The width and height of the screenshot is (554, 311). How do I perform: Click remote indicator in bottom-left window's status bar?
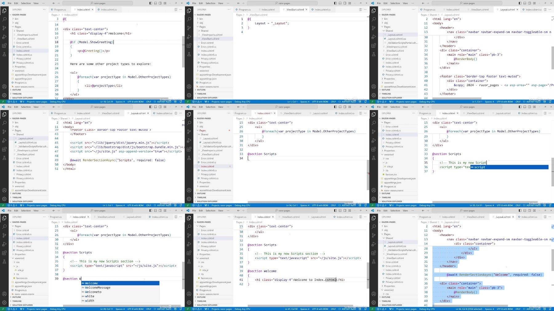pyautogui.click(x=3, y=309)
